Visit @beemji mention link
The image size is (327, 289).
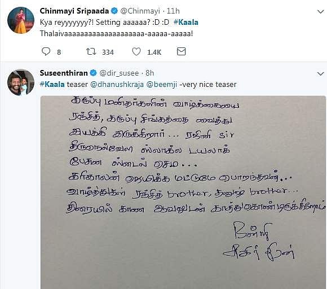tap(162, 84)
